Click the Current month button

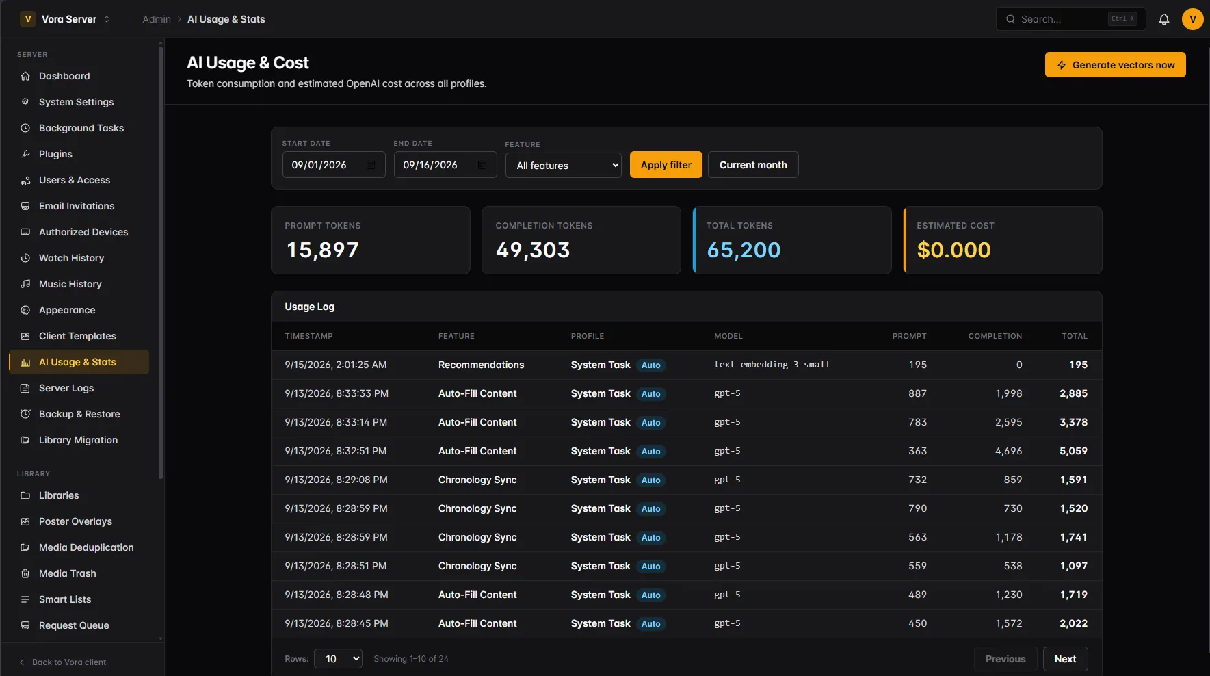point(753,165)
